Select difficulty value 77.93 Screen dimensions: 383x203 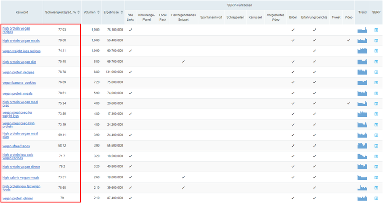pyautogui.click(x=62, y=30)
